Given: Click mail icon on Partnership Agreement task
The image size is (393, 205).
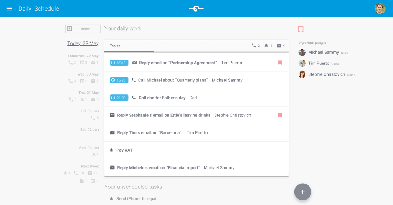Looking at the screenshot, I should click(134, 63).
